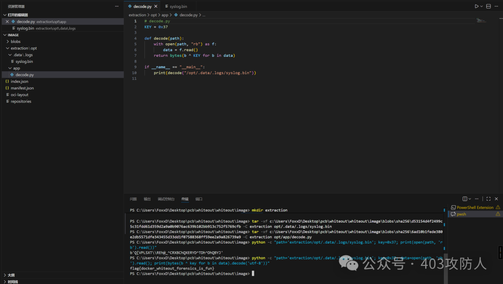Collapse the extraction\opt folder
Image resolution: width=503 pixels, height=284 pixels.
pyautogui.click(x=23, y=48)
